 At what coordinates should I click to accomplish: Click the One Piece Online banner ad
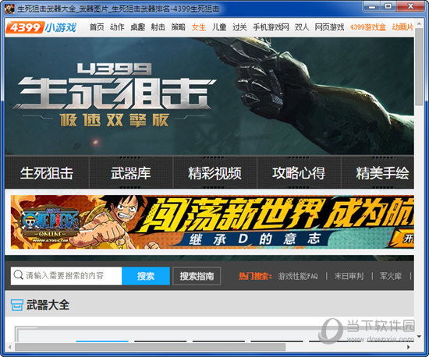(x=212, y=221)
